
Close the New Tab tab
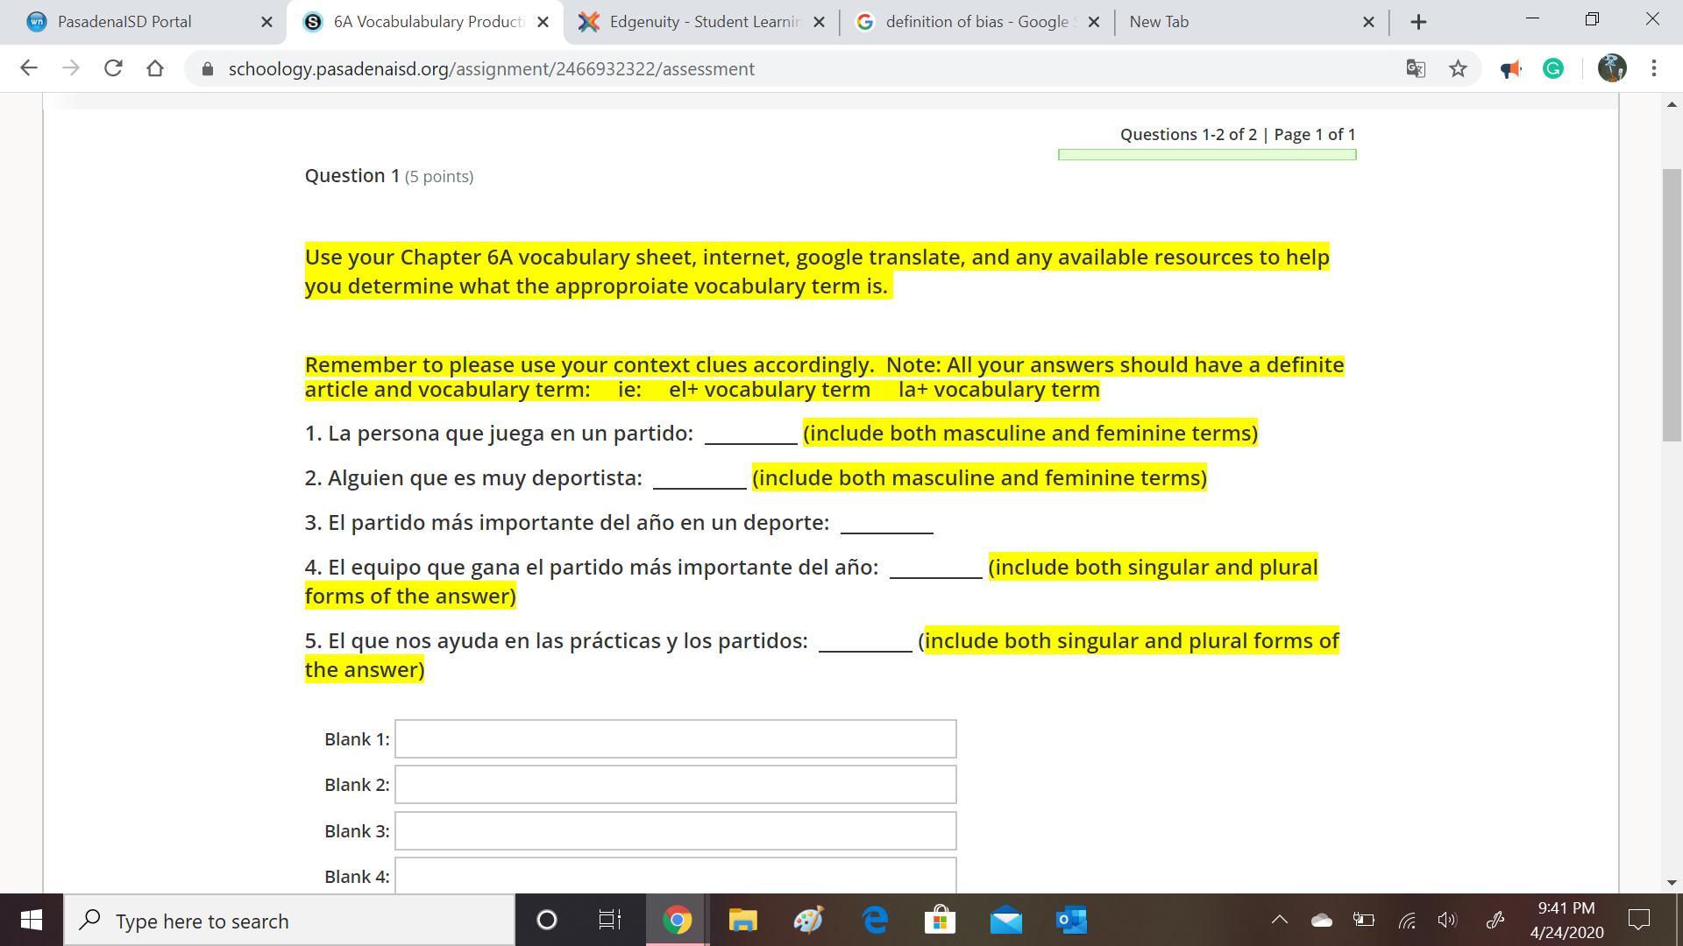click(x=1368, y=22)
